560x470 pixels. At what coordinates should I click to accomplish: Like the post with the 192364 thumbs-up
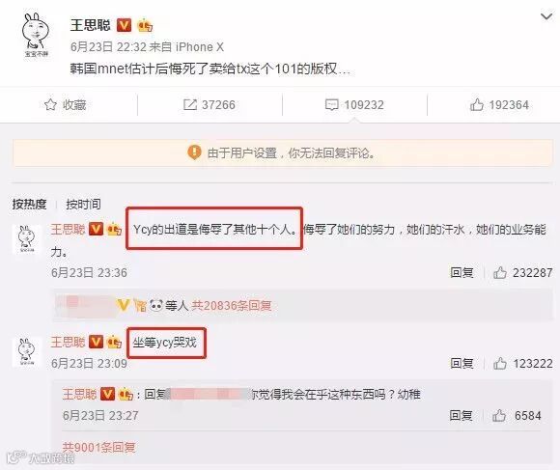[x=477, y=104]
